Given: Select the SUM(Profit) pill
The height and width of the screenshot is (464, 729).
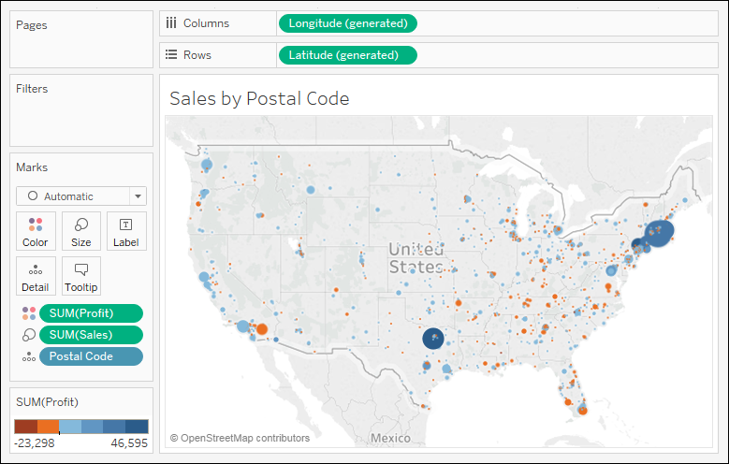Looking at the screenshot, I should (91, 313).
